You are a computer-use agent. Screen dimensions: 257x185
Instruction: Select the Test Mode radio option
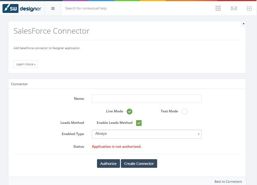(184, 112)
